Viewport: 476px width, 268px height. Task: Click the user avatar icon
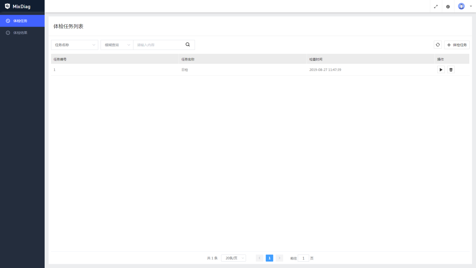tap(461, 6)
